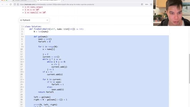View site security padlock info
190x107 pixels.
(x=18, y=4)
